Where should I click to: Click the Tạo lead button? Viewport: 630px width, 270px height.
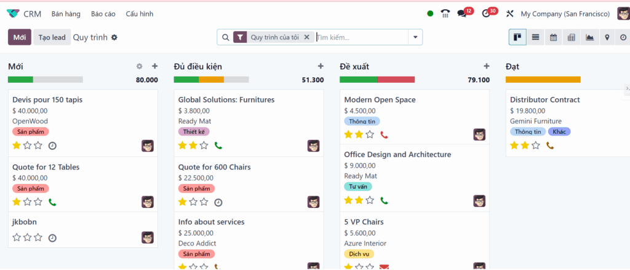pyautogui.click(x=52, y=37)
